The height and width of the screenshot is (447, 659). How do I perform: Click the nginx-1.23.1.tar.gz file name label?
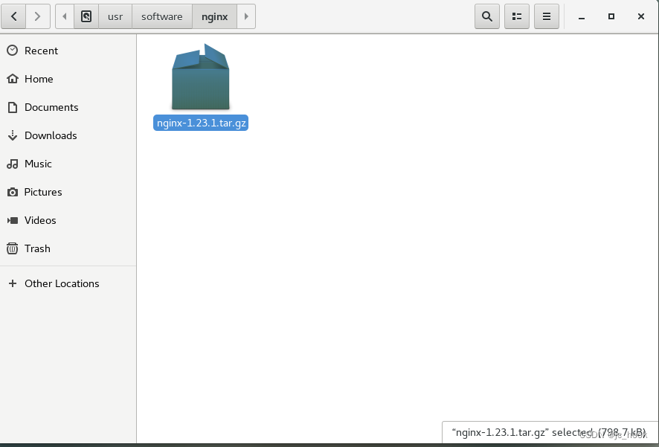coord(201,123)
